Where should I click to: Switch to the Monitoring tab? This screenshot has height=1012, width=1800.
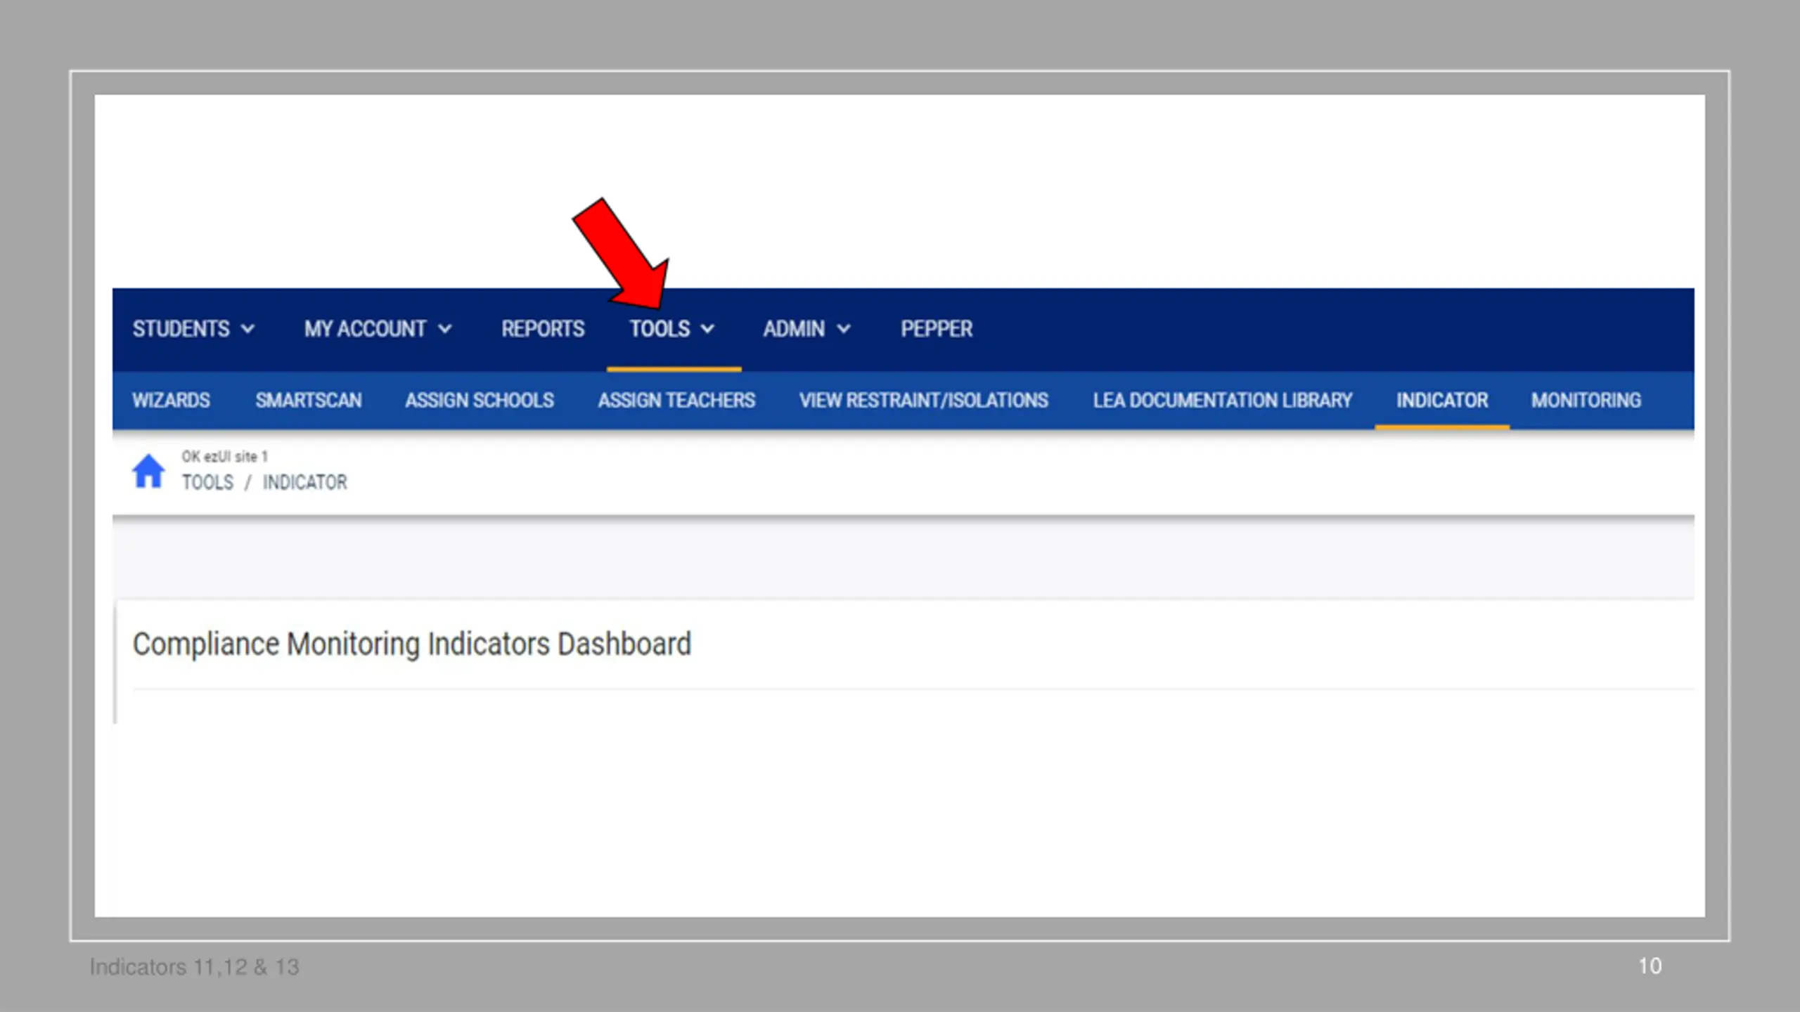1586,401
